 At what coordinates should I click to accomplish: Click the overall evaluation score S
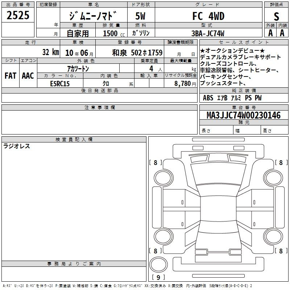click(x=276, y=16)
